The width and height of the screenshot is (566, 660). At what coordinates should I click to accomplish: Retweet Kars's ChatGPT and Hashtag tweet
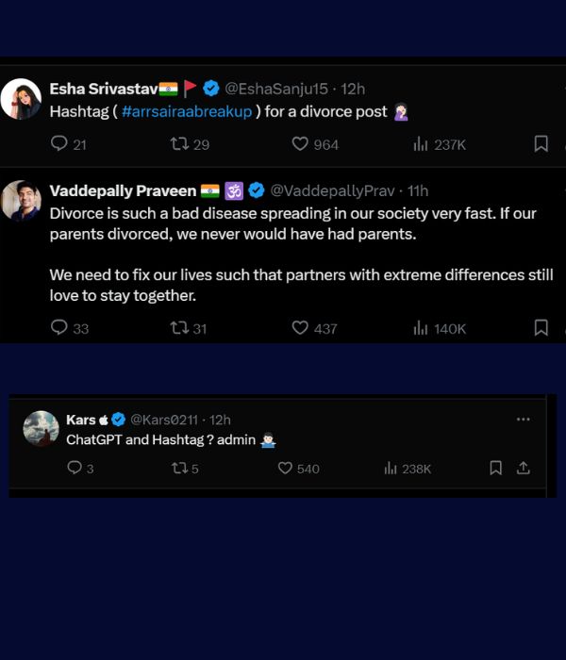[177, 468]
